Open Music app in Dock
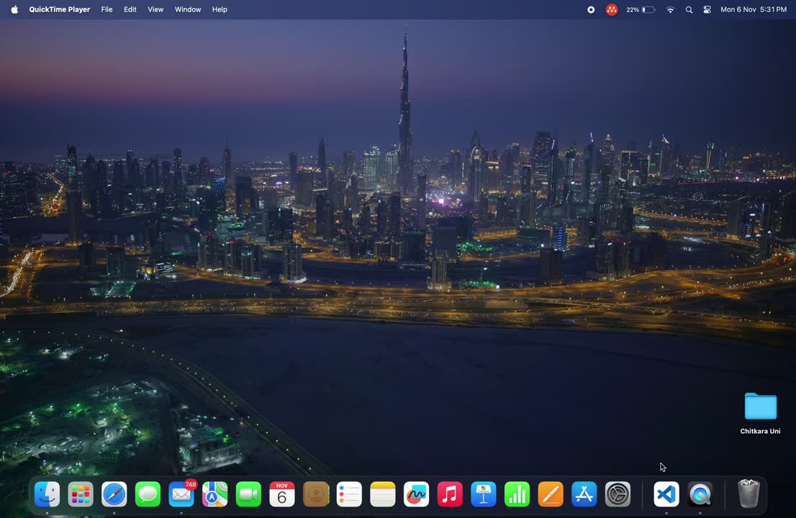796x518 pixels. coord(450,494)
